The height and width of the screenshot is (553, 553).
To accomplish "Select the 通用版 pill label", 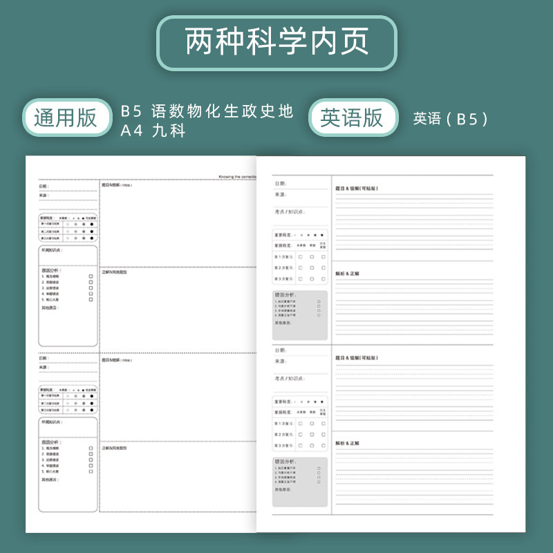I will pyautogui.click(x=67, y=118).
